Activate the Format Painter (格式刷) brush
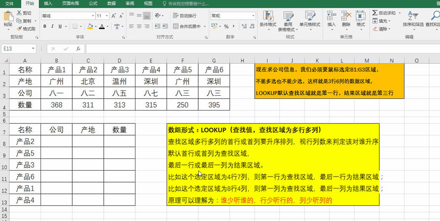Viewport: 440px width, 221px height. tap(19, 29)
